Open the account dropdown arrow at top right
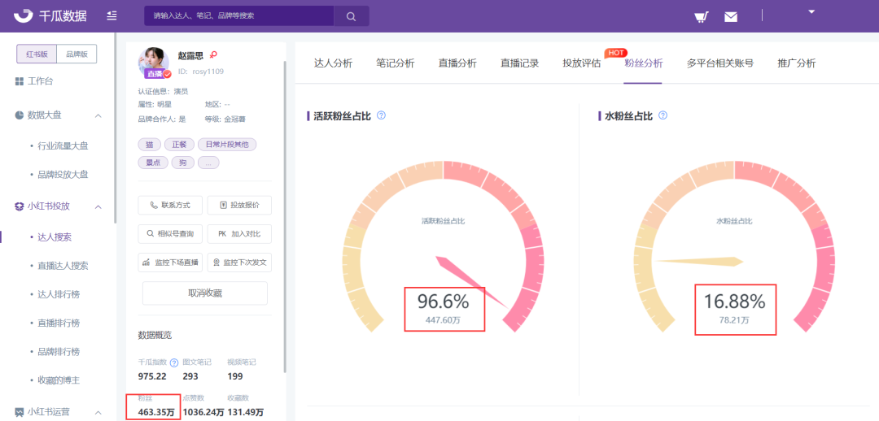The height and width of the screenshot is (421, 879). pos(811,11)
